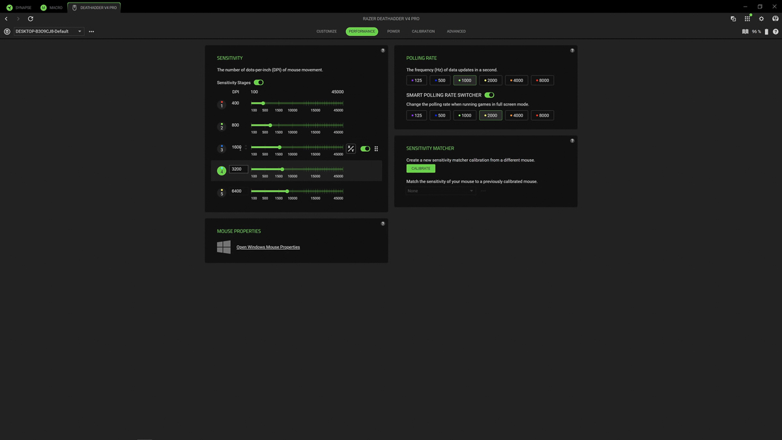Click the stage 2 DPI value 800
This screenshot has width=782, height=440.
coord(235,125)
